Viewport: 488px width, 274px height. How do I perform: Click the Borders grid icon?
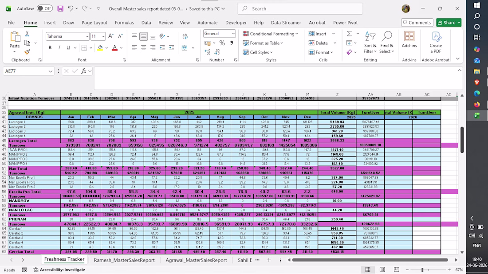84,48
